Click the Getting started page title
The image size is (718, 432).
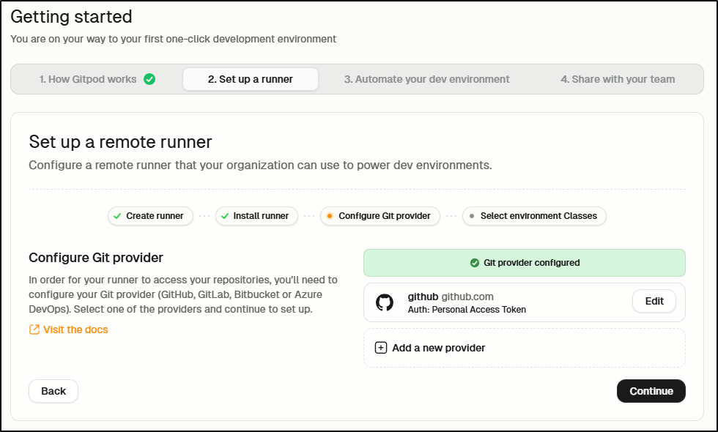click(72, 17)
